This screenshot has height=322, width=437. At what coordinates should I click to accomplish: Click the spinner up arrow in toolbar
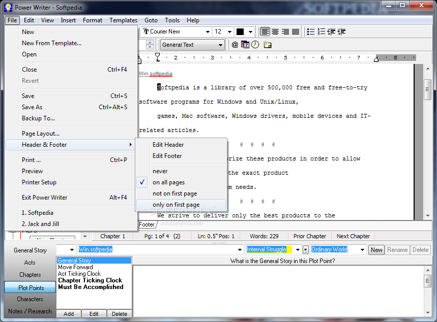(150, 43)
